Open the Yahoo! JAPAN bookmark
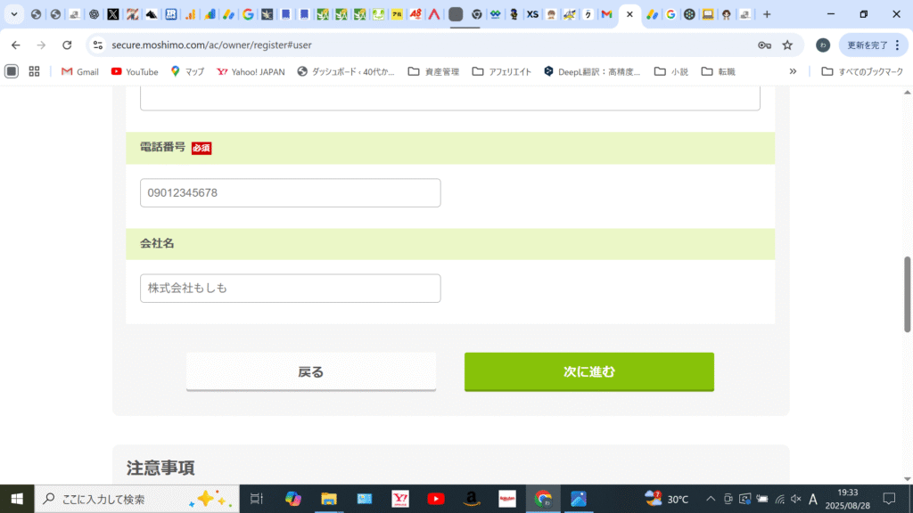Viewport: 913px width, 513px height. point(251,71)
